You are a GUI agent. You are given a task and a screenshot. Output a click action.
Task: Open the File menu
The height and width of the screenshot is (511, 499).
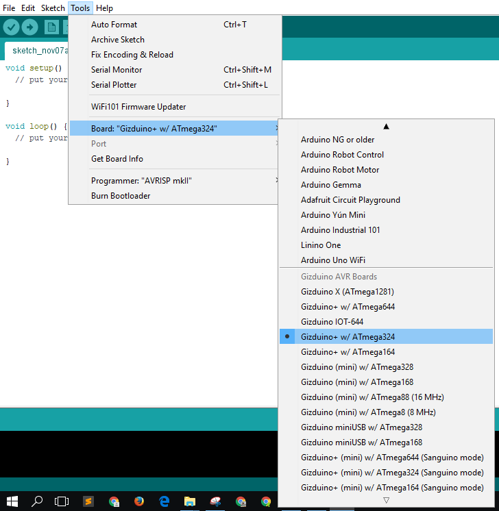(x=9, y=8)
